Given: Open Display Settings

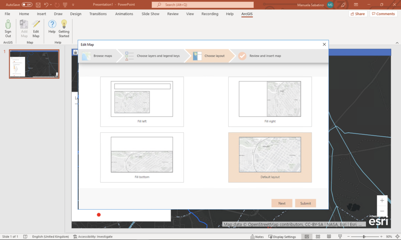Looking at the screenshot, I should [x=282, y=237].
